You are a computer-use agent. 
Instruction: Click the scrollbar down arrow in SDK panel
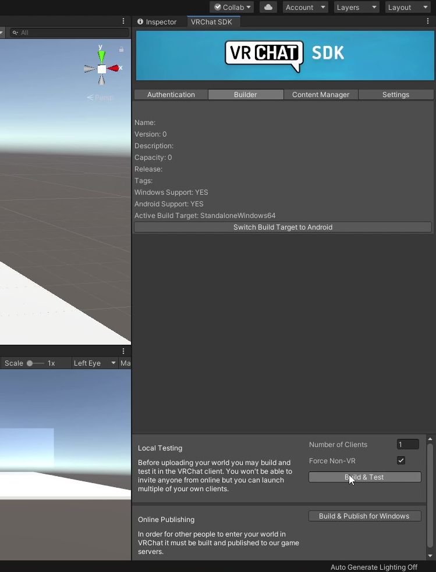pyautogui.click(x=430, y=556)
